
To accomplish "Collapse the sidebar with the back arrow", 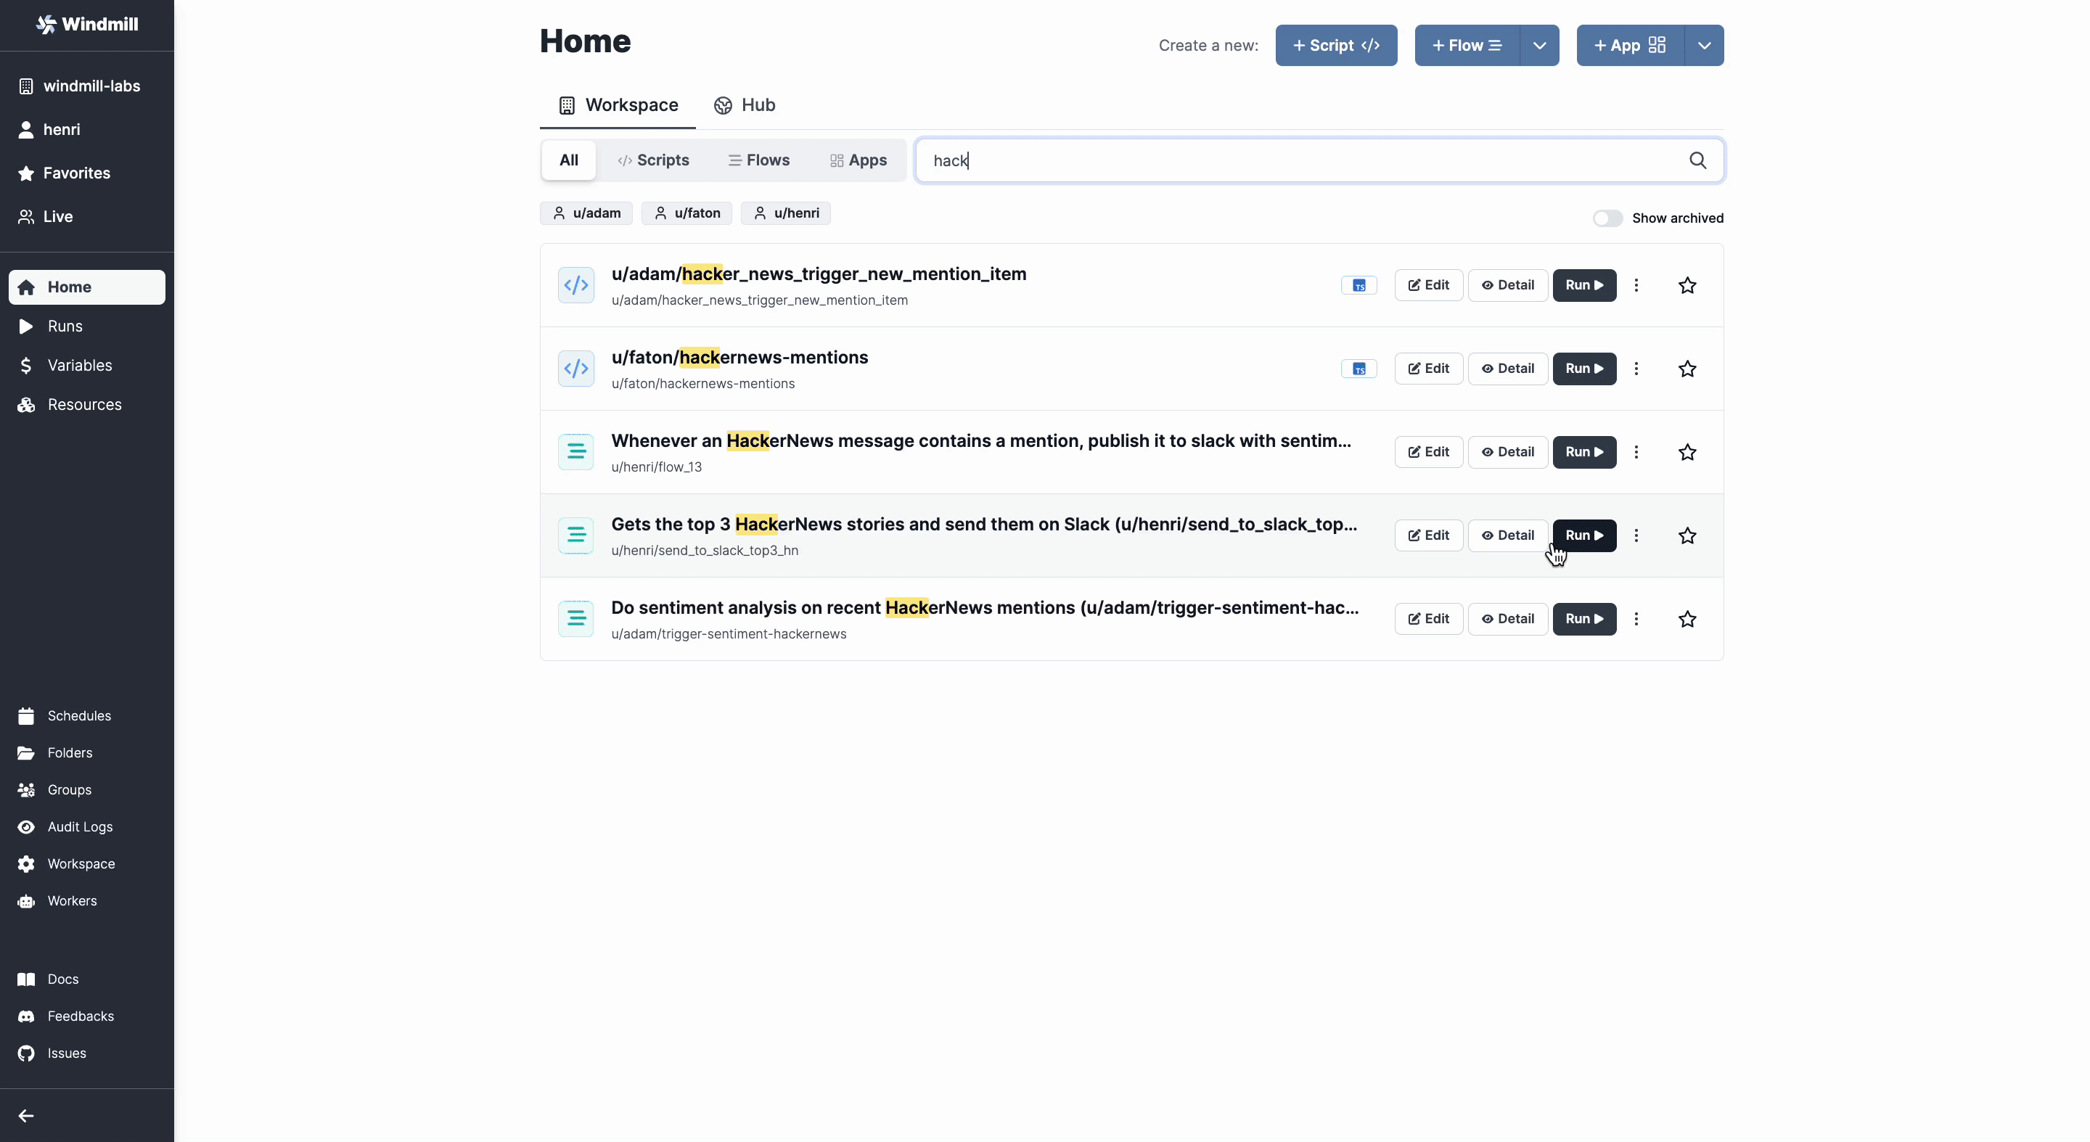I will pos(25,1114).
